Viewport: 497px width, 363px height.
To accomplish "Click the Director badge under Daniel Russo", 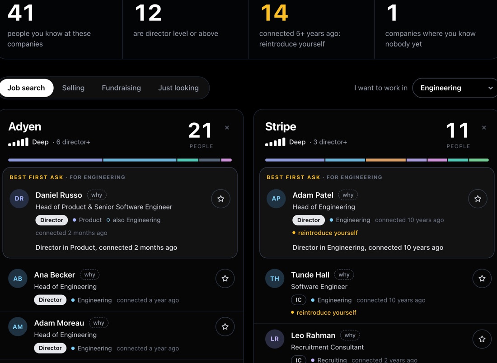I will (x=52, y=220).
